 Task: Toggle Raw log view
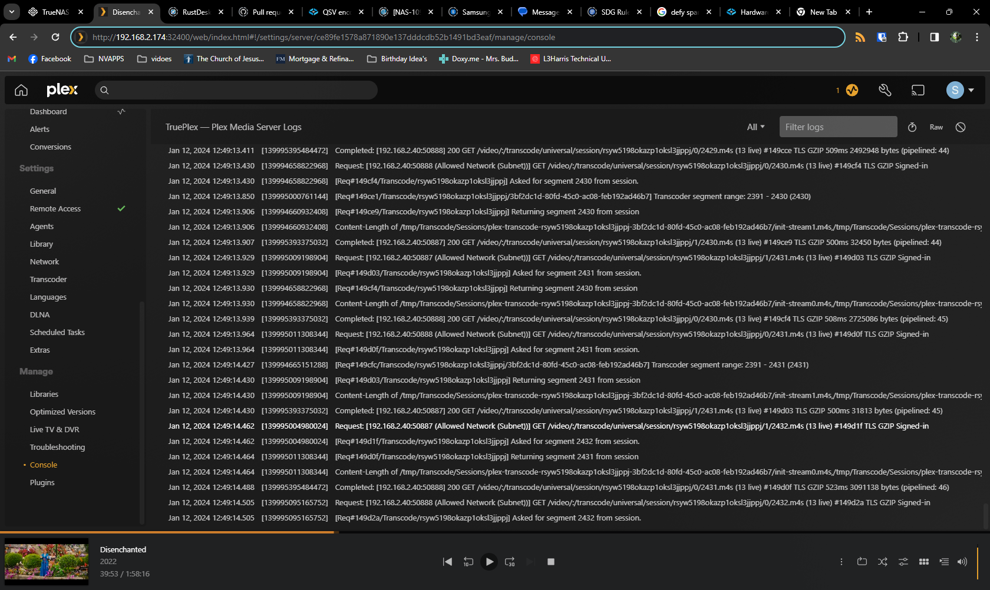click(936, 127)
